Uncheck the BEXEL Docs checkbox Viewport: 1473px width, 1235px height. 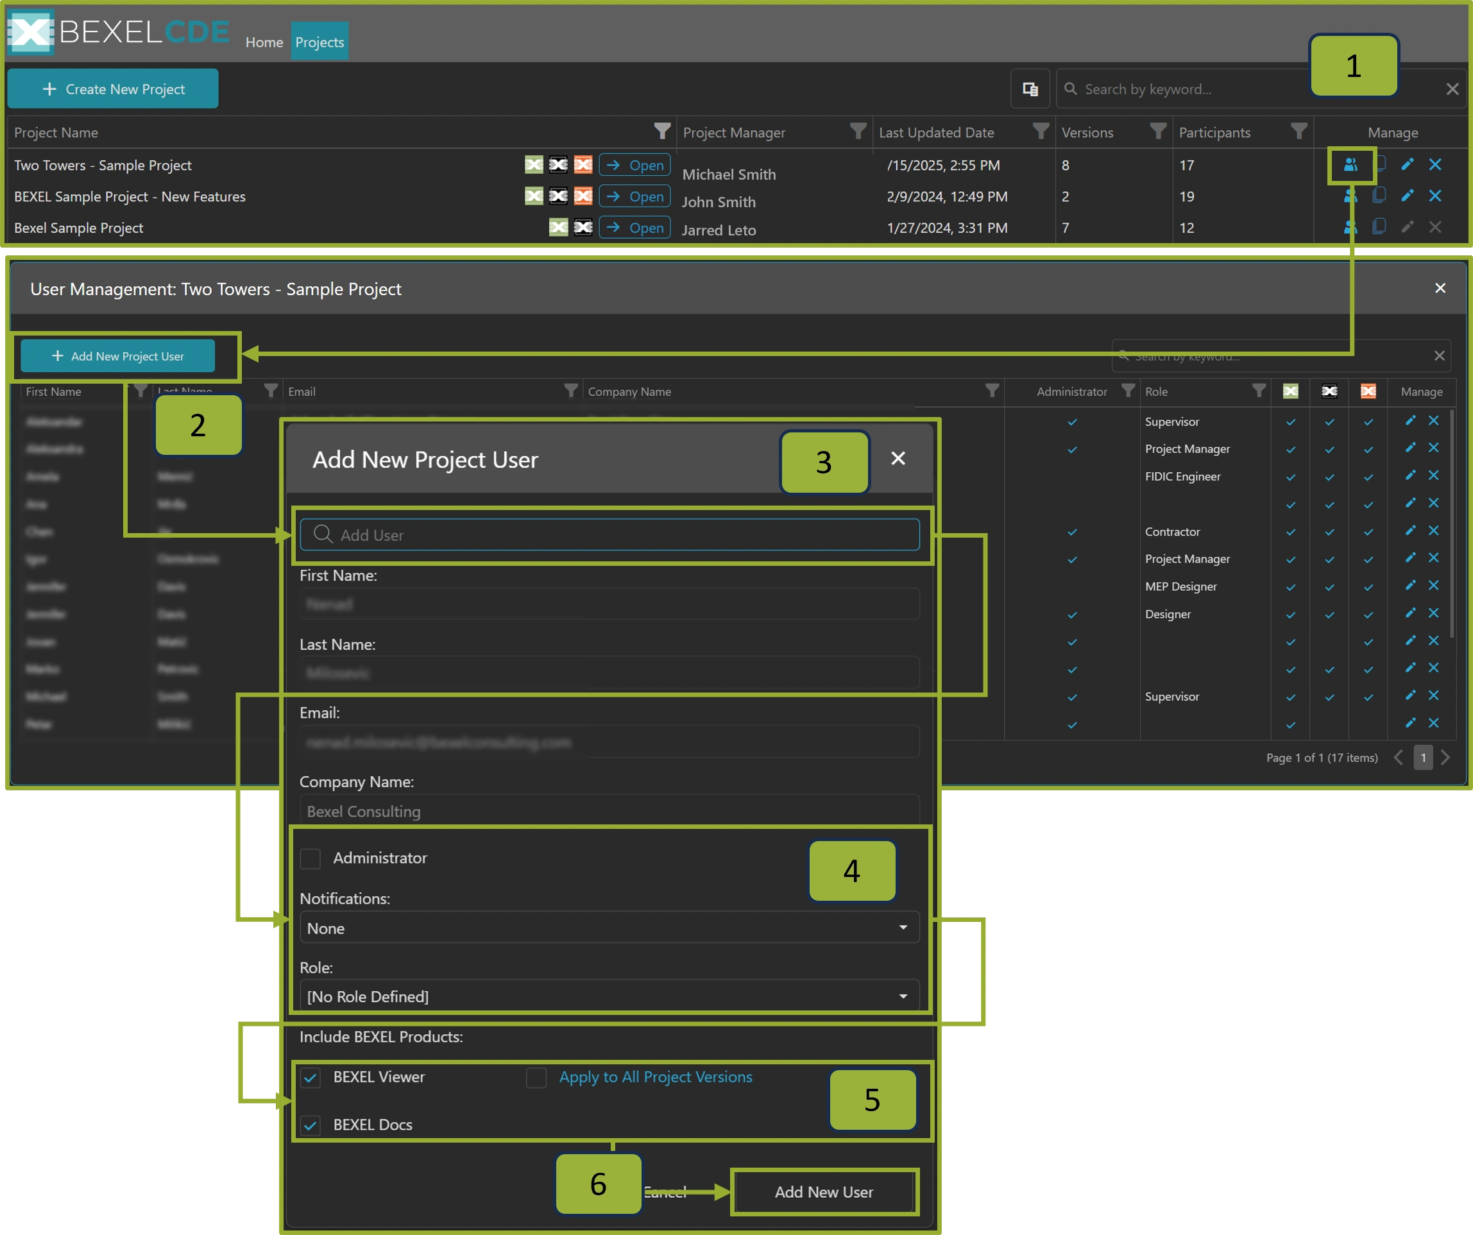(310, 1125)
